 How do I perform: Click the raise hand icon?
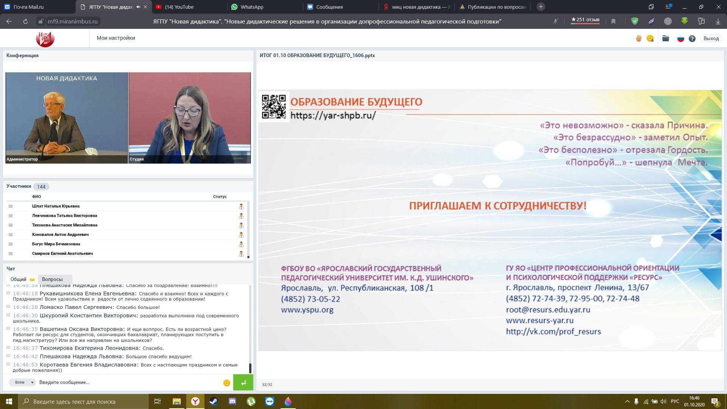[638, 38]
